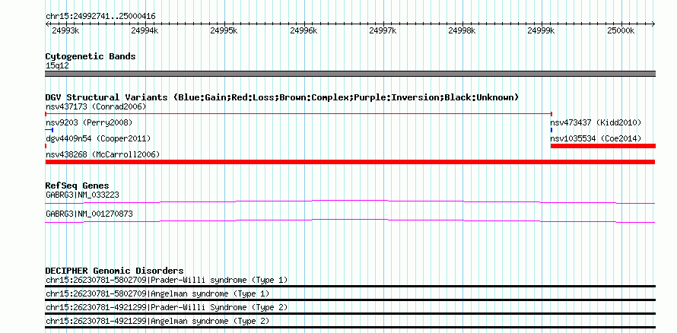Click the DGV Structural Variants track title
The height and width of the screenshot is (333, 677).
click(x=282, y=97)
